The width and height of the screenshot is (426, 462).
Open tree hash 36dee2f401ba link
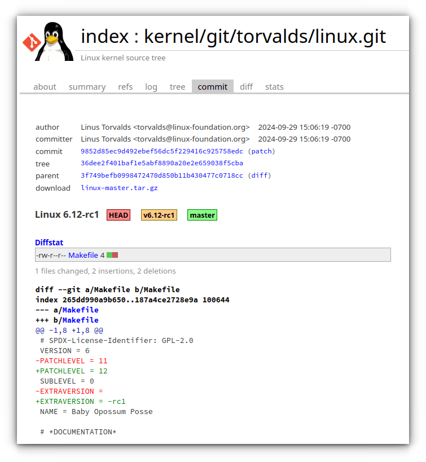(x=162, y=163)
